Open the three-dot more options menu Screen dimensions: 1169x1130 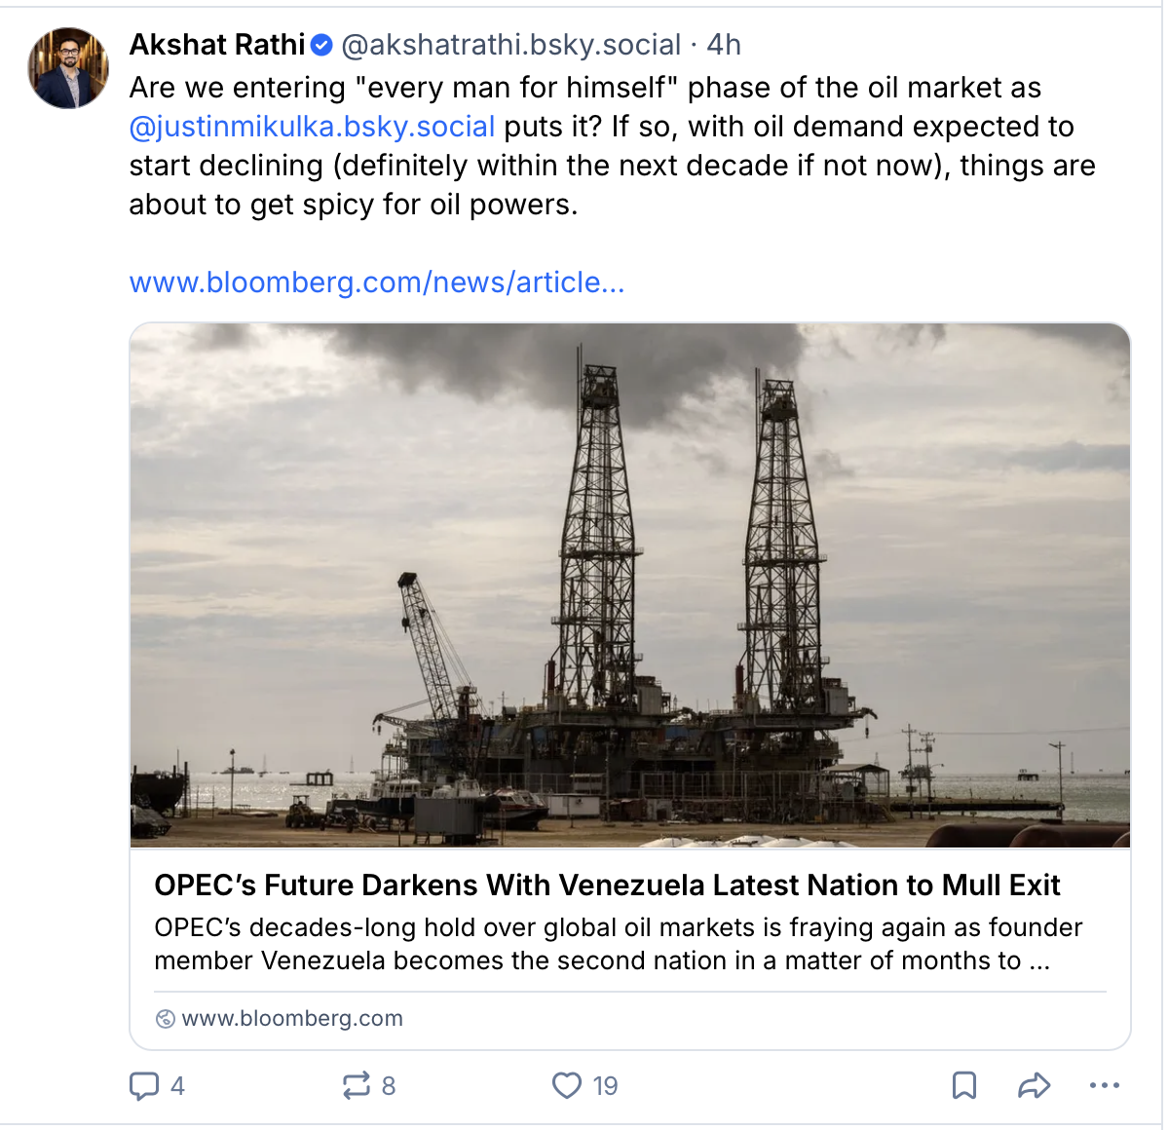[x=1105, y=1085]
